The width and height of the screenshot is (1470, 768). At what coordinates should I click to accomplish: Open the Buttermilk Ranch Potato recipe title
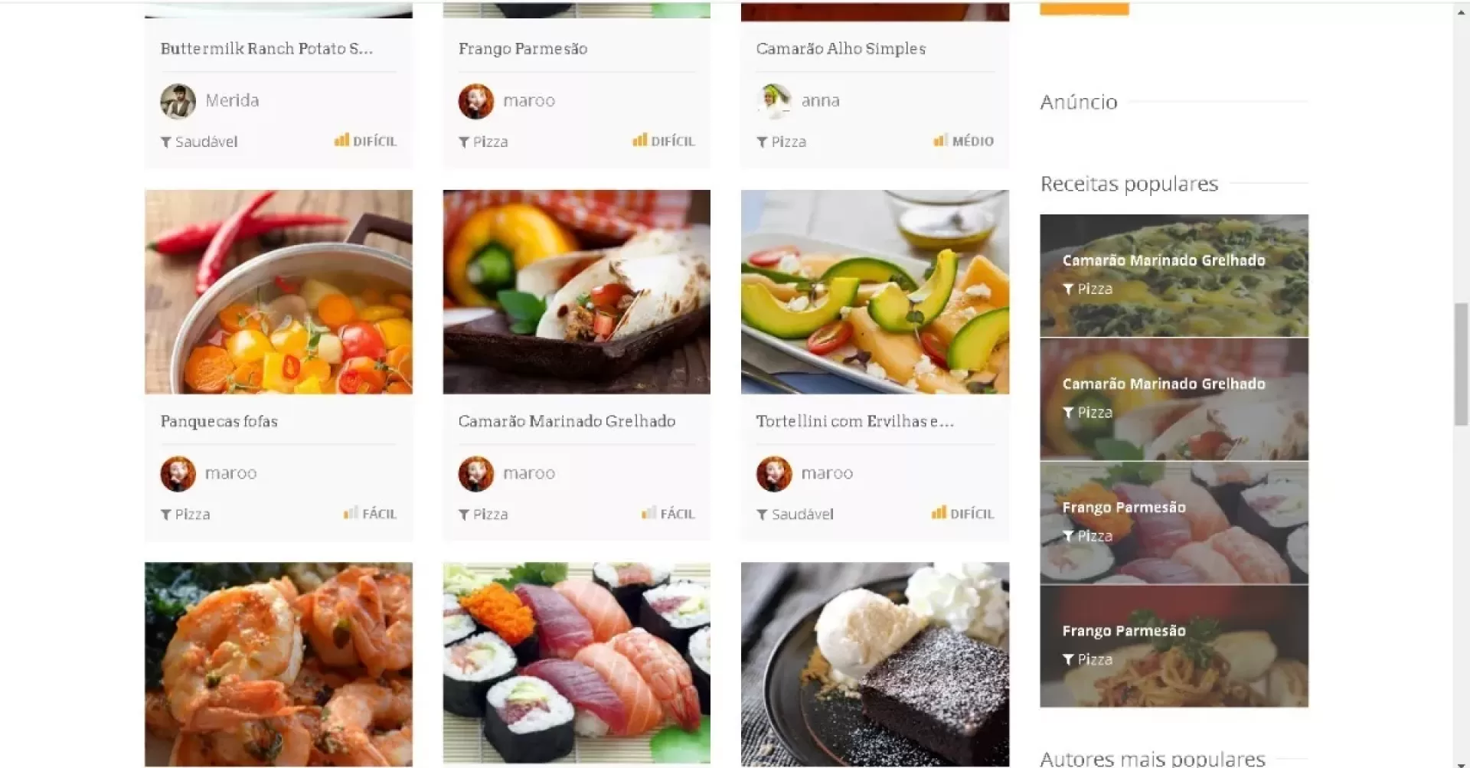point(266,48)
